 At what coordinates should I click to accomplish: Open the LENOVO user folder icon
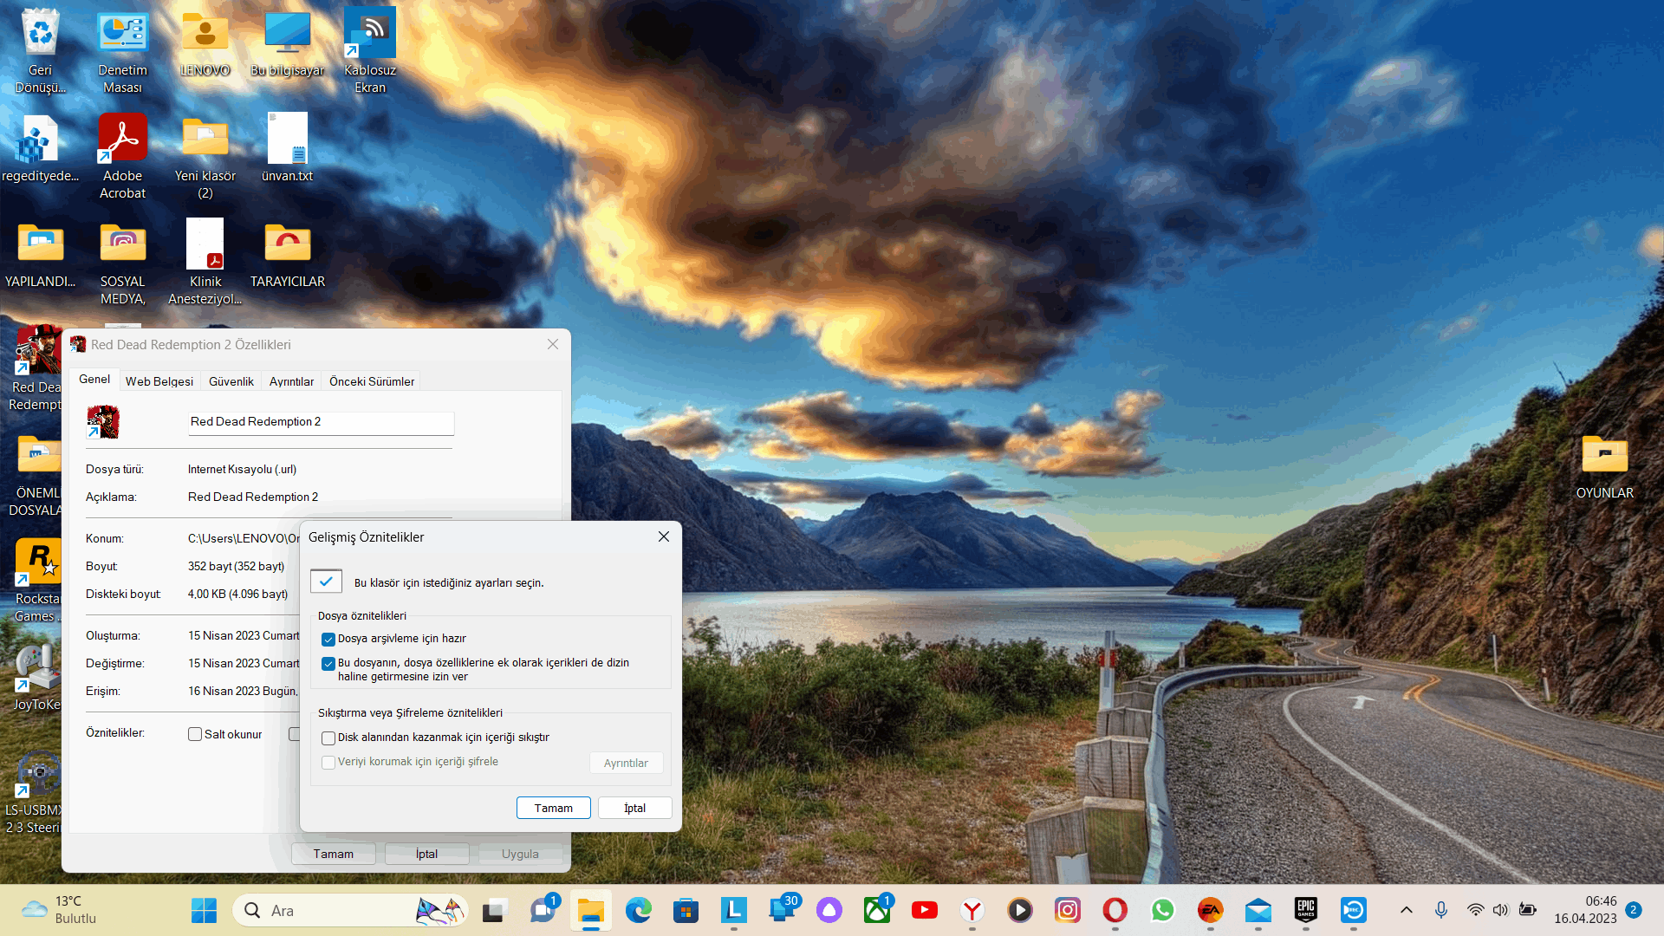(x=205, y=42)
